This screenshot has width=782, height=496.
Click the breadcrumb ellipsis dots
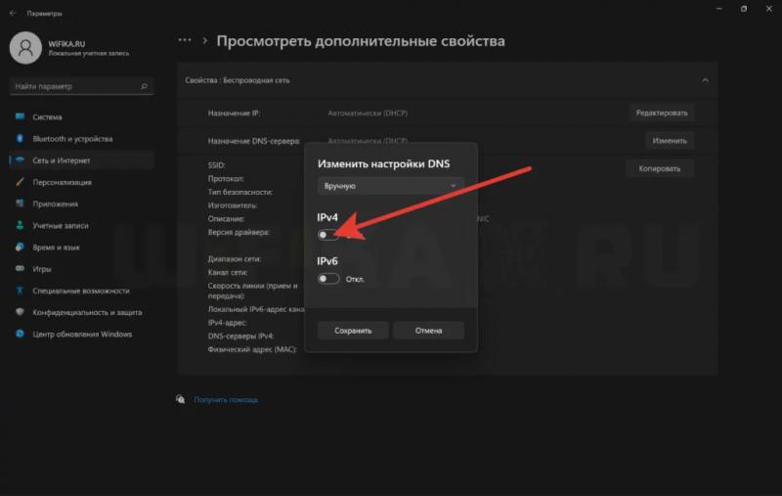[185, 40]
